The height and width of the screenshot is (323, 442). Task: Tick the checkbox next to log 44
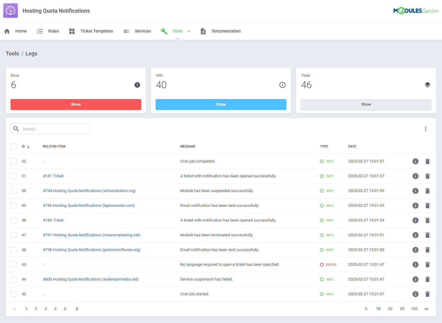(x=14, y=279)
